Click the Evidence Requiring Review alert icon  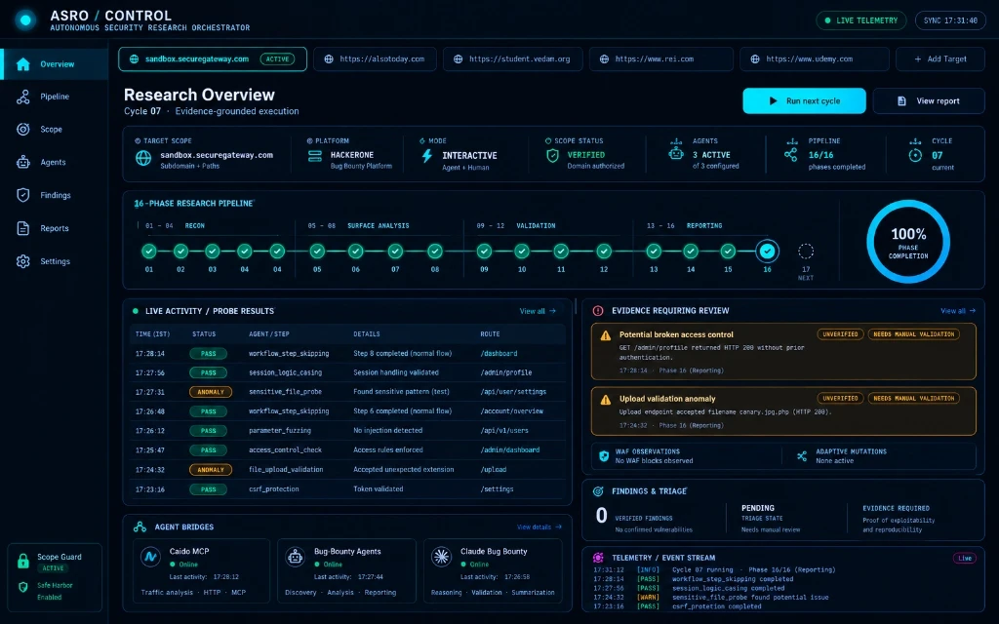598,311
